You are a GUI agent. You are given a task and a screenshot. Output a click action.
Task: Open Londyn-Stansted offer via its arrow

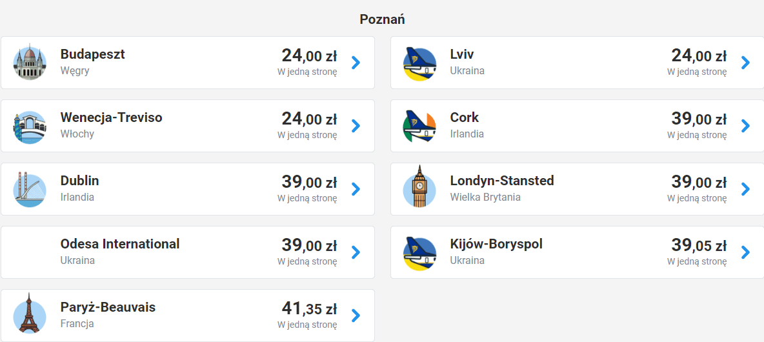click(x=745, y=189)
